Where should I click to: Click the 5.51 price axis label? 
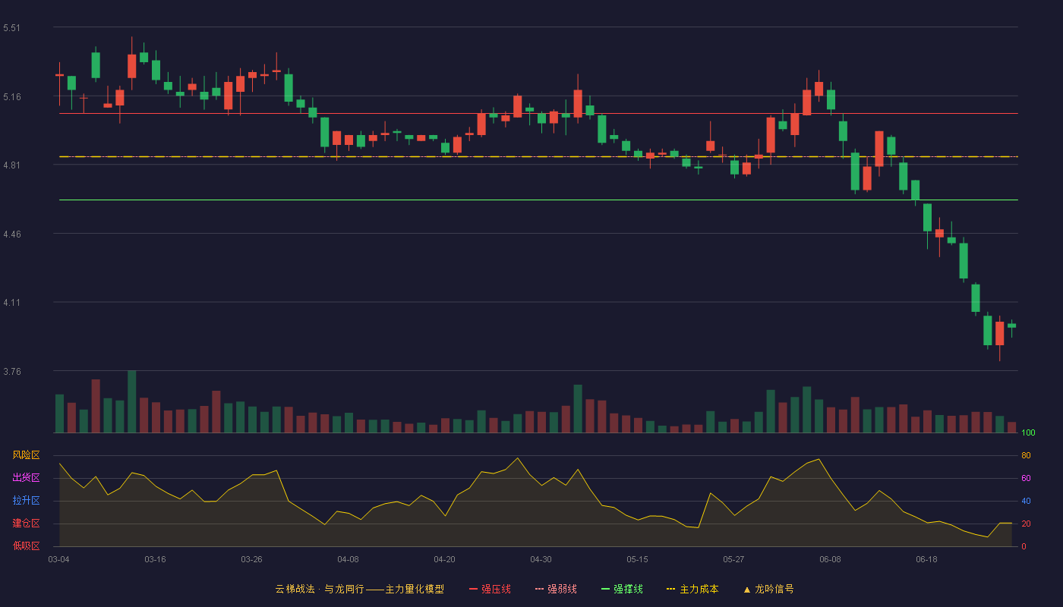click(12, 28)
